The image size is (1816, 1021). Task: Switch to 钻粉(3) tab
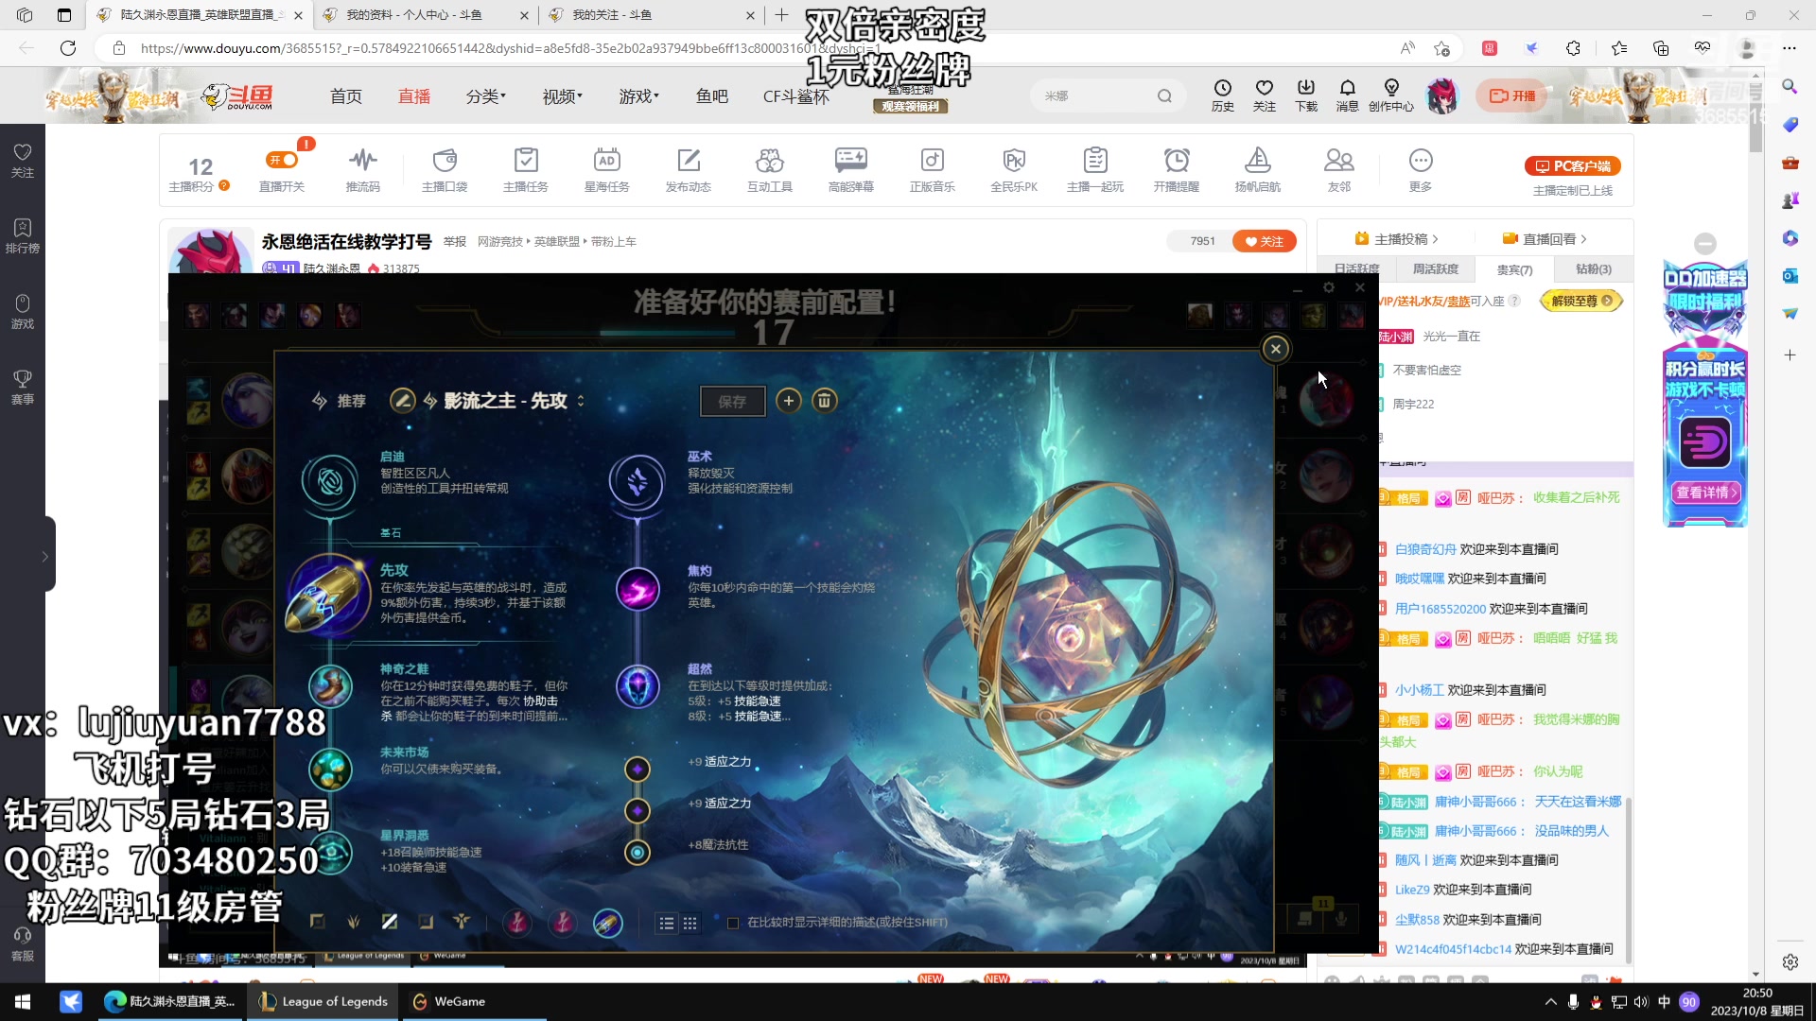coord(1594,269)
